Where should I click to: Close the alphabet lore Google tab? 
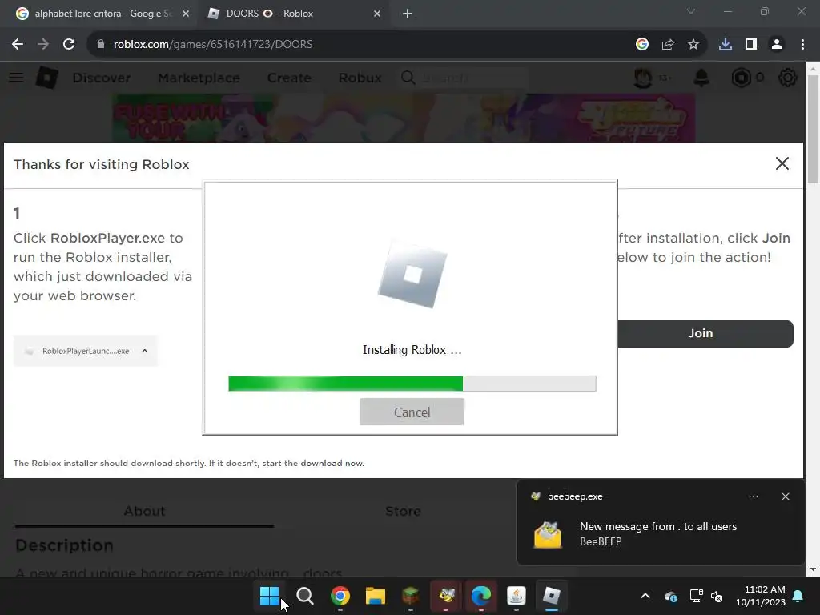186,14
